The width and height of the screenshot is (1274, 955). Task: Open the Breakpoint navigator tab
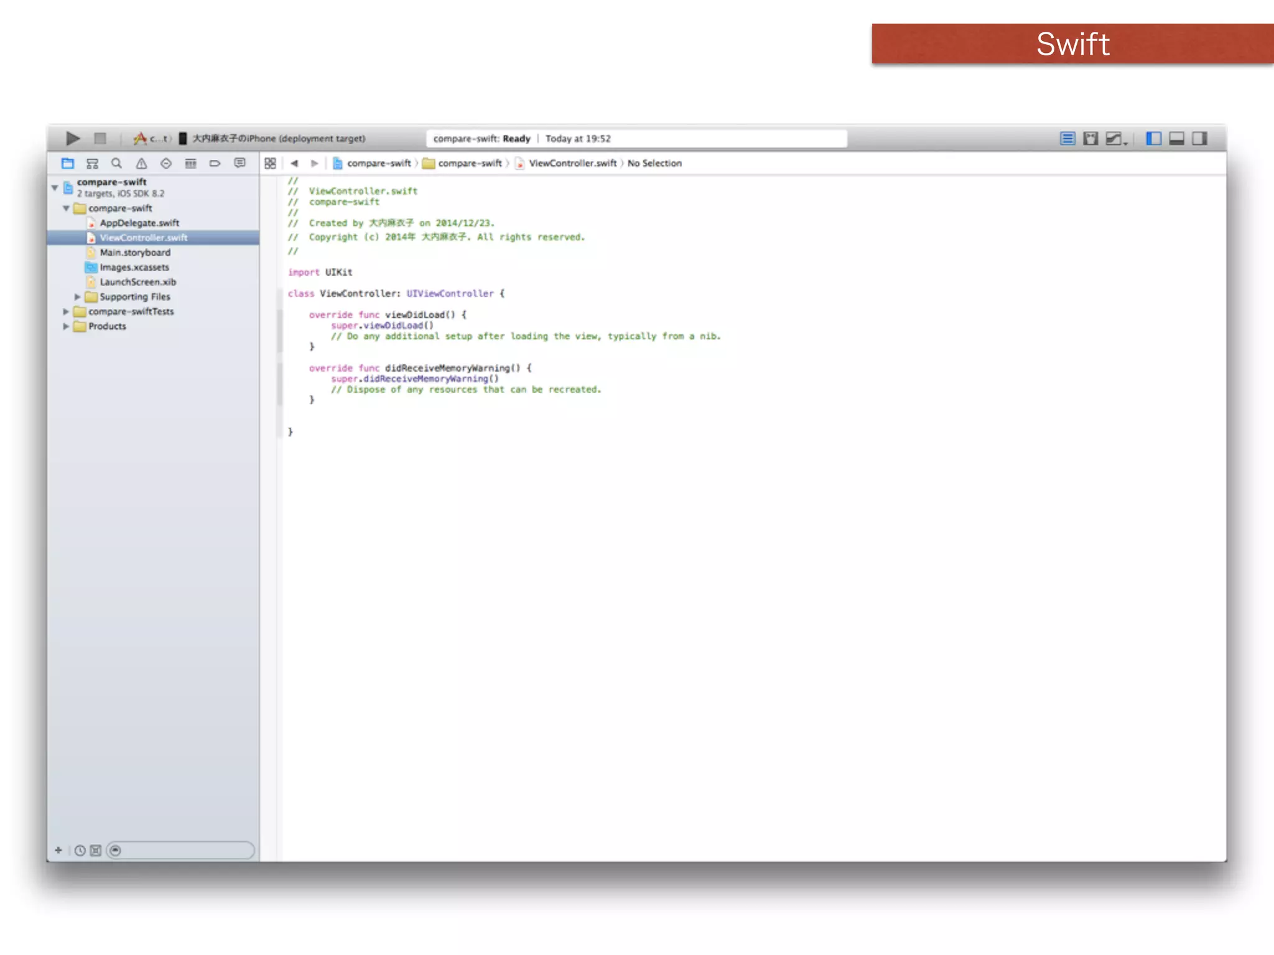coord(215,164)
